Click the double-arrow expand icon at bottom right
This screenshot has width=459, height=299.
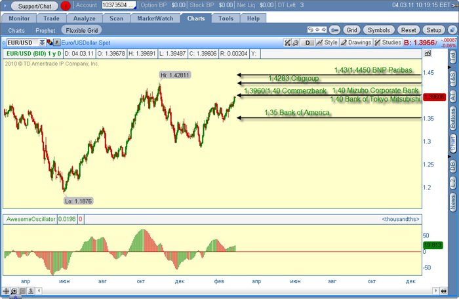pos(444,290)
